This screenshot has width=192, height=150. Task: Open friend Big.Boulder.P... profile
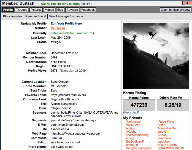[x=136, y=141]
